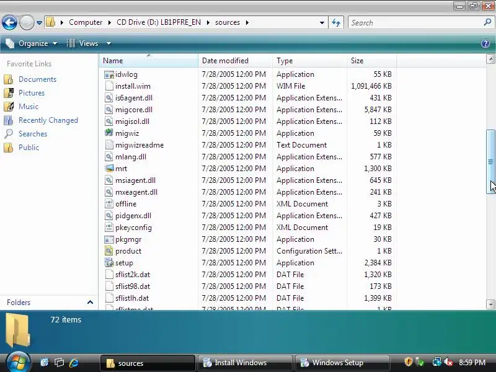Select the setup application icon
Screen dimensions: 496x372
click(x=109, y=263)
